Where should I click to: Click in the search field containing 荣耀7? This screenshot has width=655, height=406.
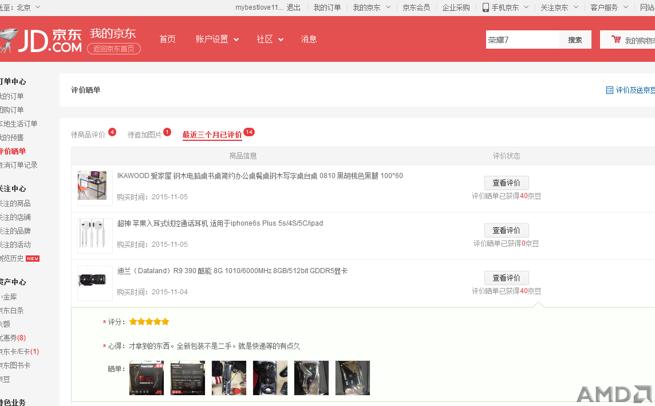(523, 40)
